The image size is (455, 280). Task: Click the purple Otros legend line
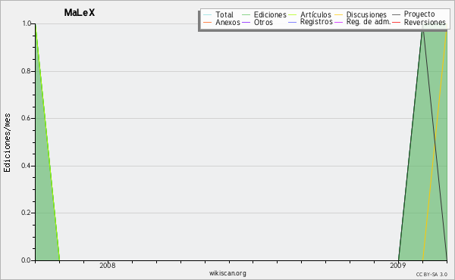pyautogui.click(x=246, y=22)
